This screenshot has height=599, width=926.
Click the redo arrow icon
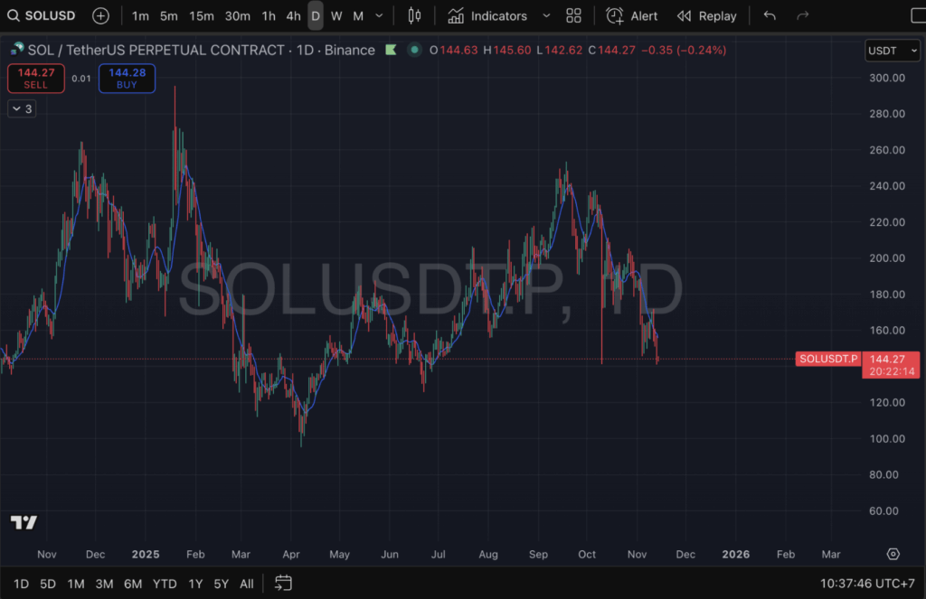802,16
